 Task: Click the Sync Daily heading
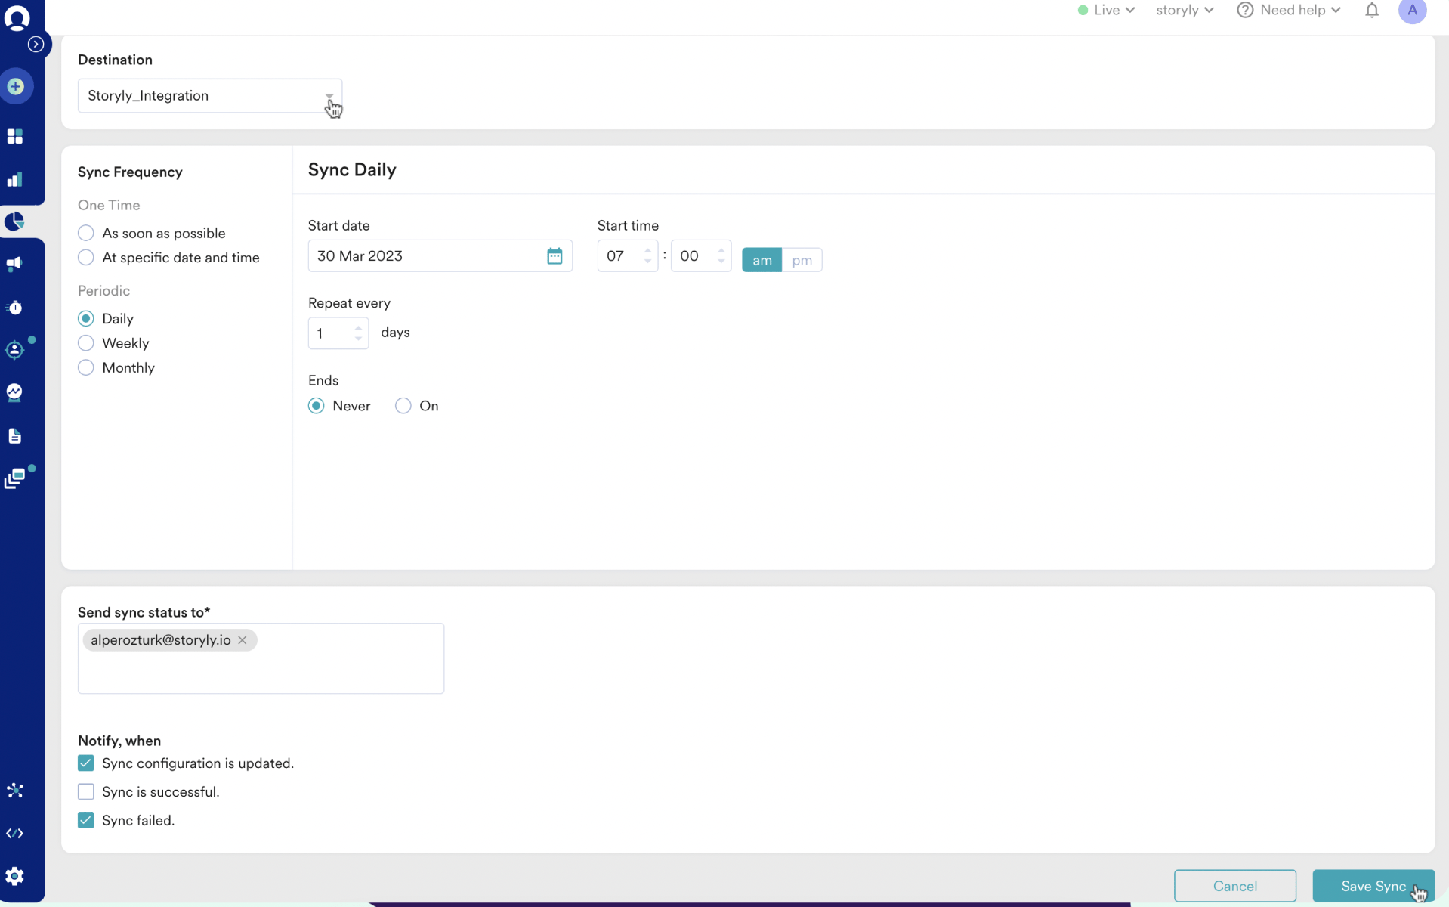352,169
